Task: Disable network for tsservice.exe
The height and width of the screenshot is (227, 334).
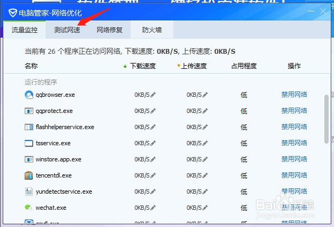Action: [294, 143]
